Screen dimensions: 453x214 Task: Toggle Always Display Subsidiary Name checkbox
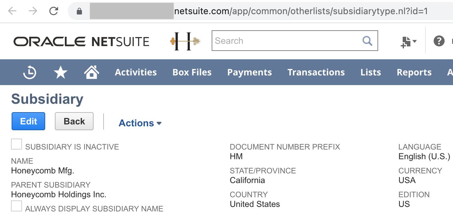(16, 206)
